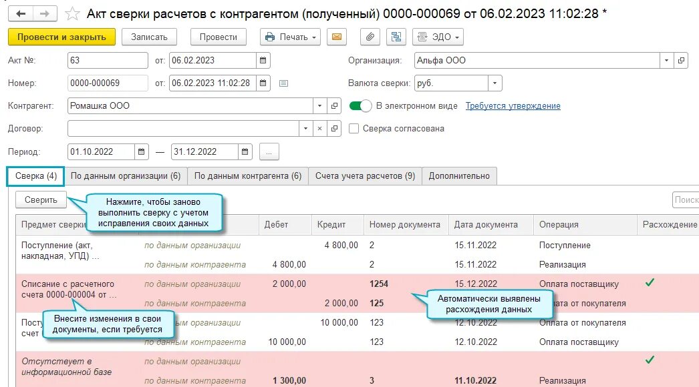
Task: Open the Дополнительно tab
Action: 459,176
